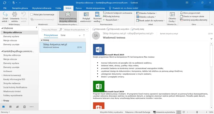Click the zoom slider handle in status bar

pos(197,112)
